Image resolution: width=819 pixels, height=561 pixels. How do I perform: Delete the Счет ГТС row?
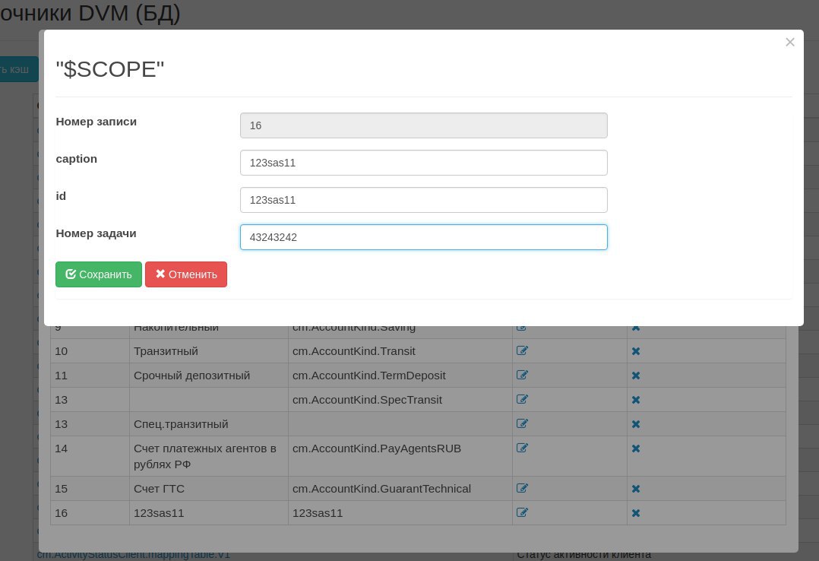point(636,489)
